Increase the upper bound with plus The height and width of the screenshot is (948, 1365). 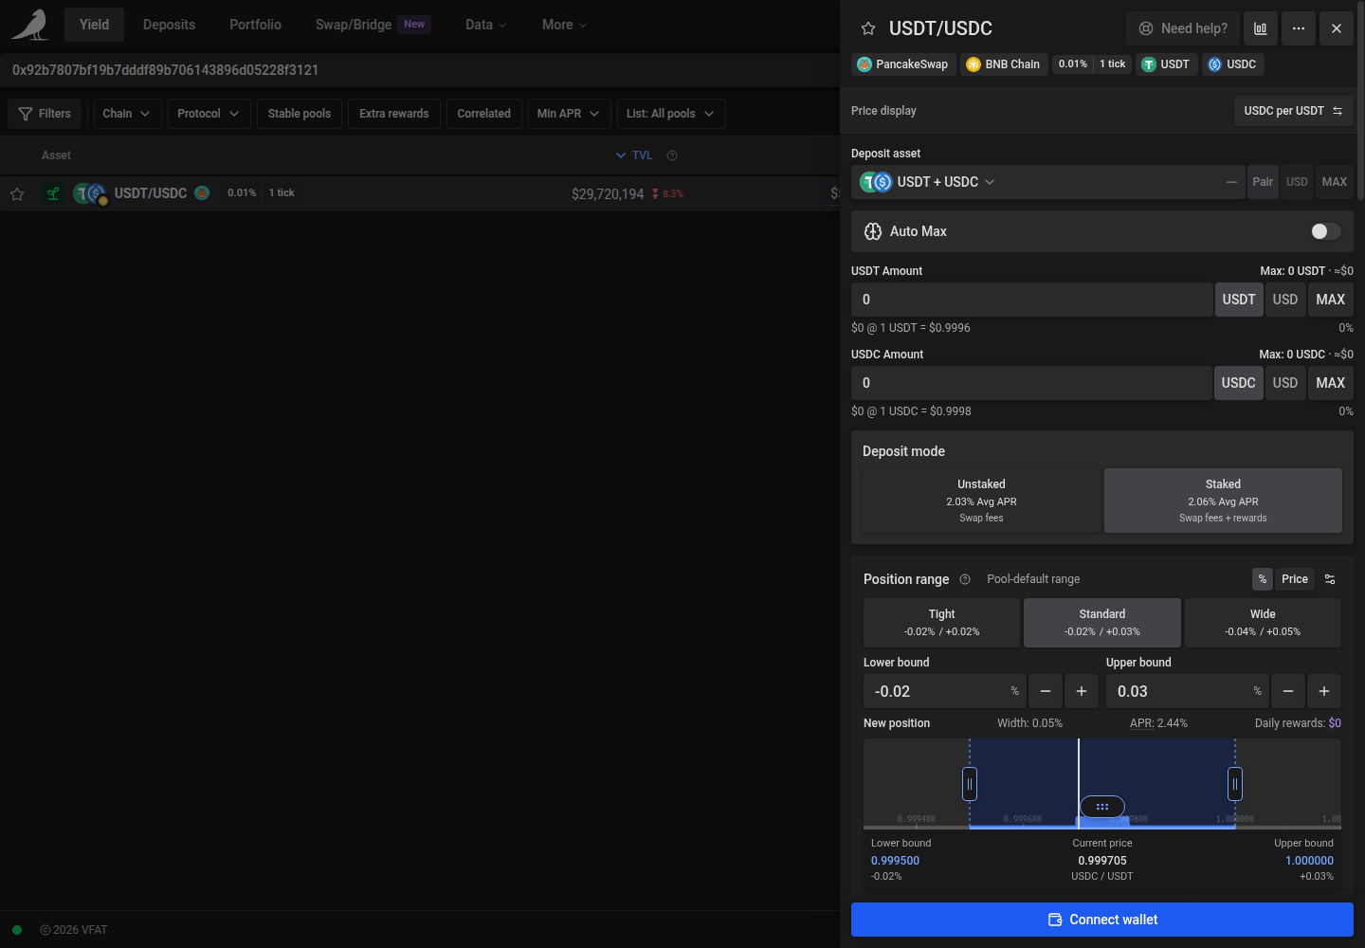(x=1324, y=692)
